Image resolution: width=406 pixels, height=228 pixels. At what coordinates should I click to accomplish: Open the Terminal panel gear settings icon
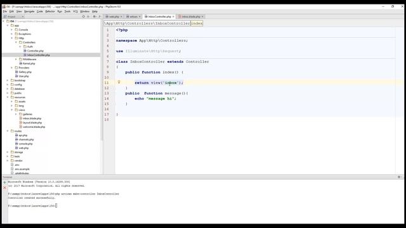pyautogui.click(x=399, y=177)
